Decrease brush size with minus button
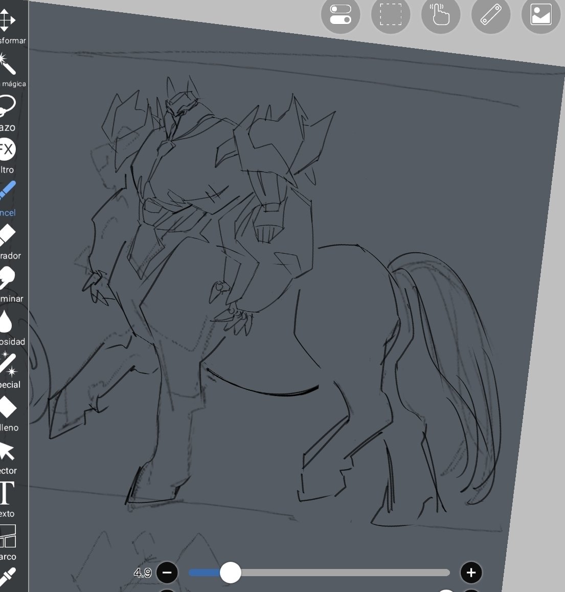The height and width of the screenshot is (592, 565). pyautogui.click(x=167, y=573)
